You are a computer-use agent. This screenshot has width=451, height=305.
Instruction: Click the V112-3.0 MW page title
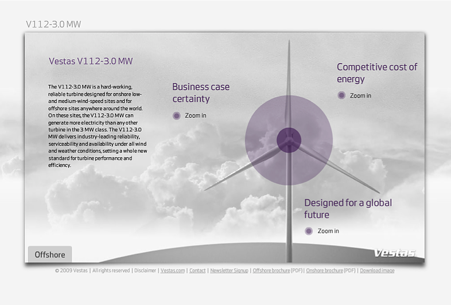click(x=53, y=24)
